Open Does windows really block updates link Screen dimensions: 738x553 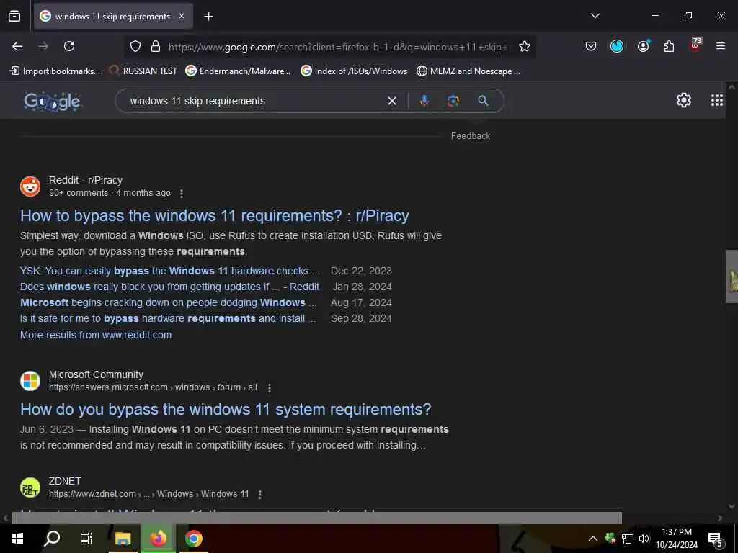pos(169,287)
